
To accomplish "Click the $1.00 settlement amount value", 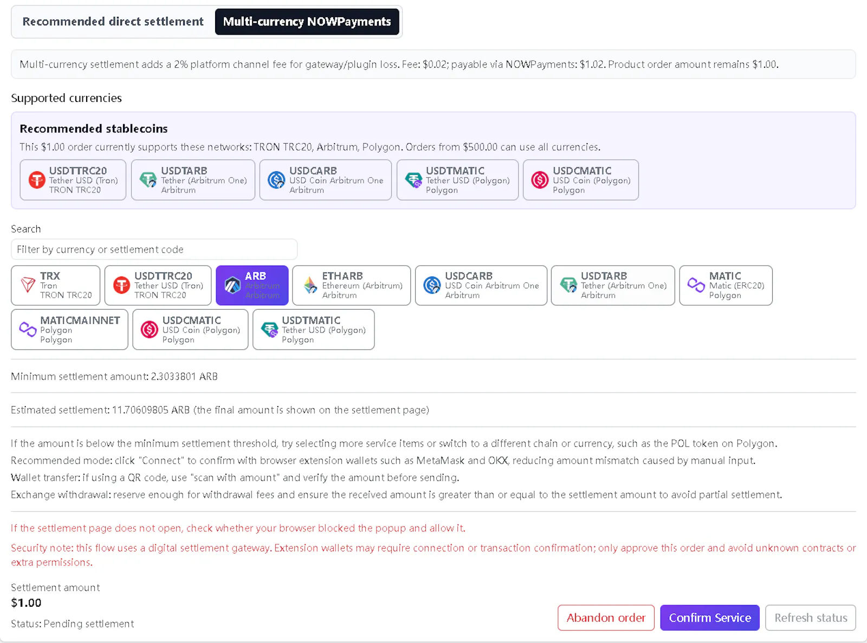I will pos(26,603).
